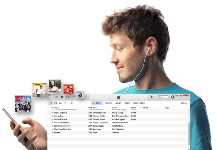Open the TV Shows library icon
This screenshot has width=216, height=150.
coord(60,103)
